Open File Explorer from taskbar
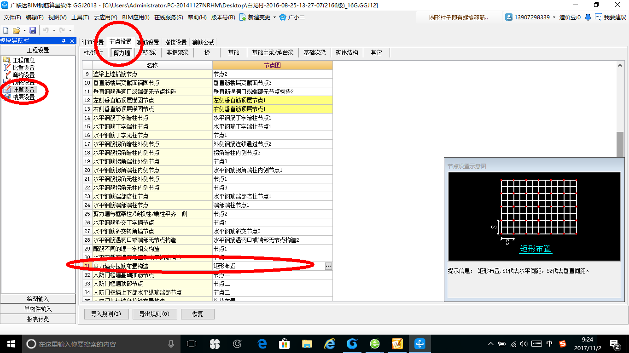Screen dimensions: 629x353 pos(307,343)
